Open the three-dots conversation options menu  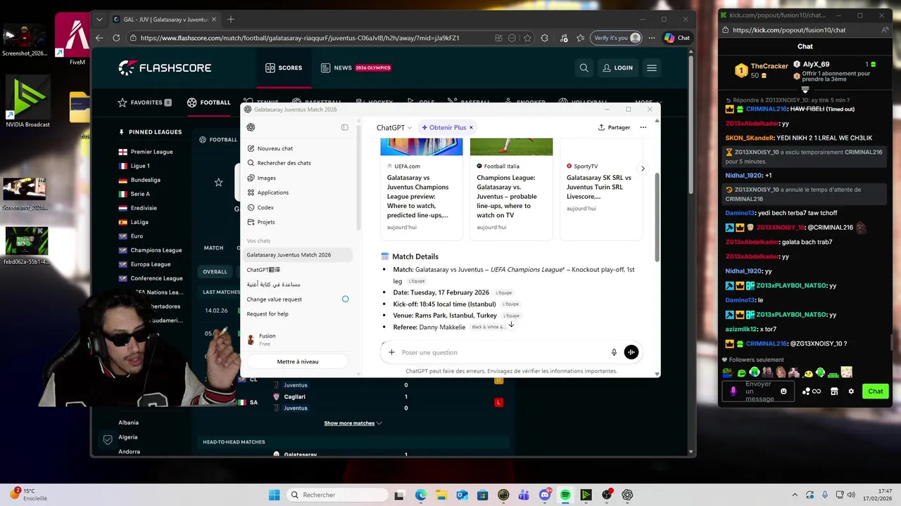(x=643, y=128)
